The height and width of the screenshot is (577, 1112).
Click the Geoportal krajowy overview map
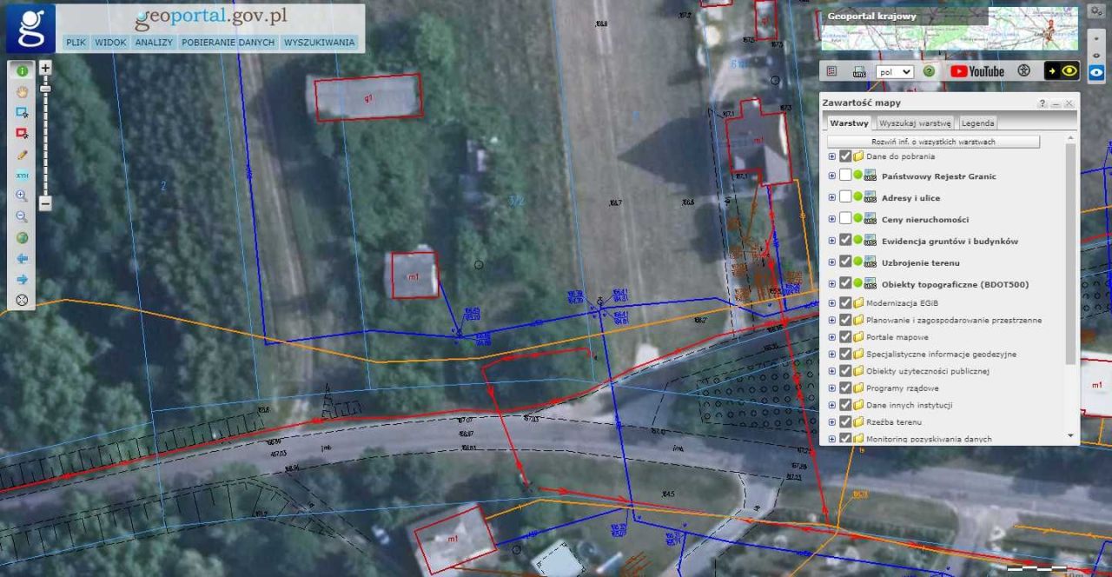tap(950, 29)
